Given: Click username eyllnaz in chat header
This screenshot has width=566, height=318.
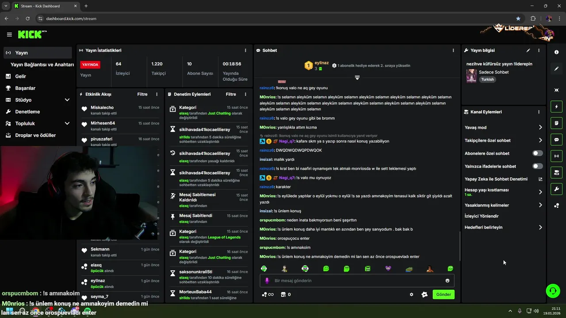Looking at the screenshot, I should pos(321,63).
